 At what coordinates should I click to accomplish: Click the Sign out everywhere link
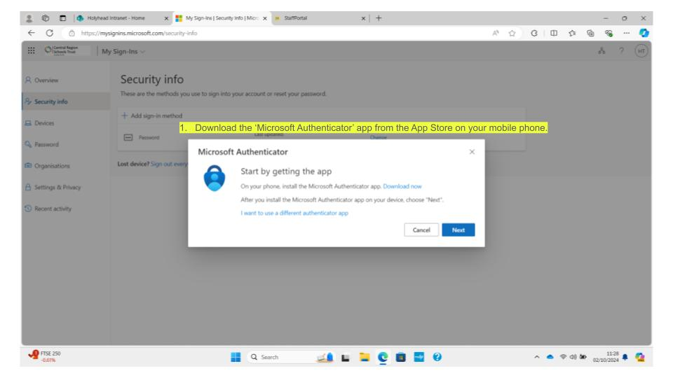coord(169,164)
